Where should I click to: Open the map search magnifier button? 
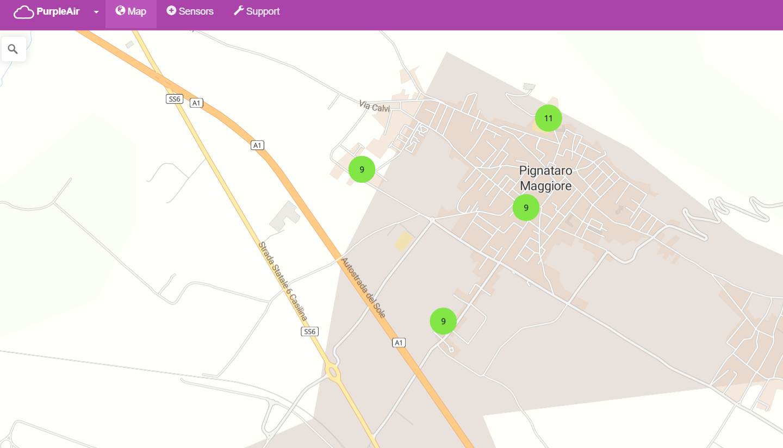(14, 49)
